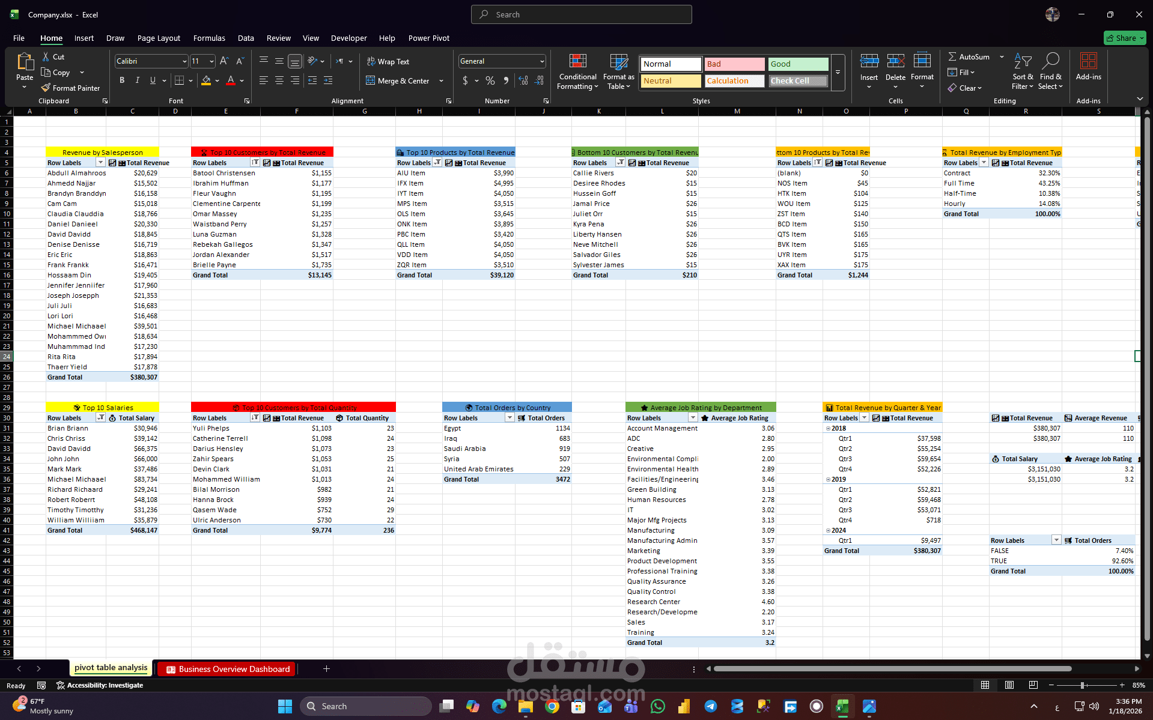Screen dimensions: 1153x720
Task: Click the Clear button
Action: coord(965,88)
